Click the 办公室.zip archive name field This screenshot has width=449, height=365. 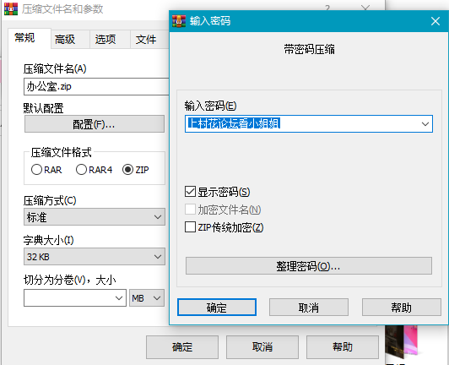pos(96,86)
